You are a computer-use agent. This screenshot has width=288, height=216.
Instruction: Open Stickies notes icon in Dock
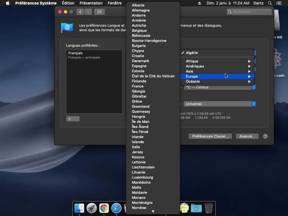pyautogui.click(x=184, y=208)
